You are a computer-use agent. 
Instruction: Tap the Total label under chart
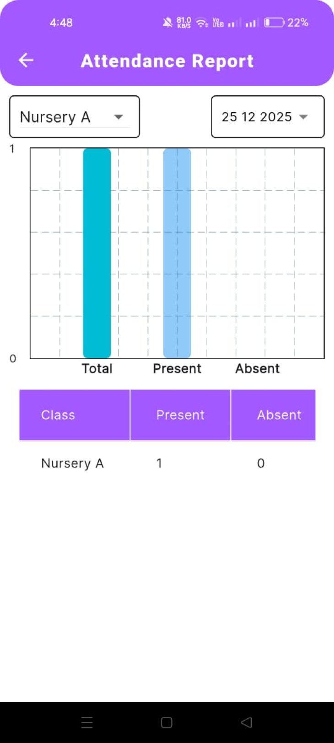tap(97, 369)
